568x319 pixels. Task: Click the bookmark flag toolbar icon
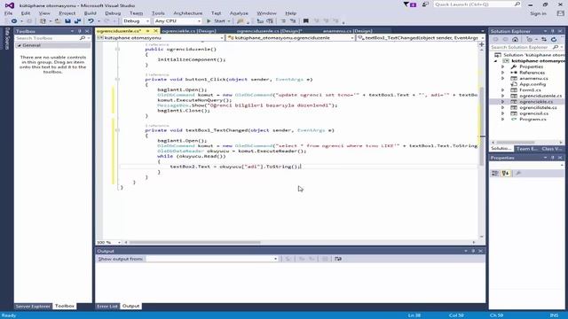pyautogui.click(x=305, y=21)
